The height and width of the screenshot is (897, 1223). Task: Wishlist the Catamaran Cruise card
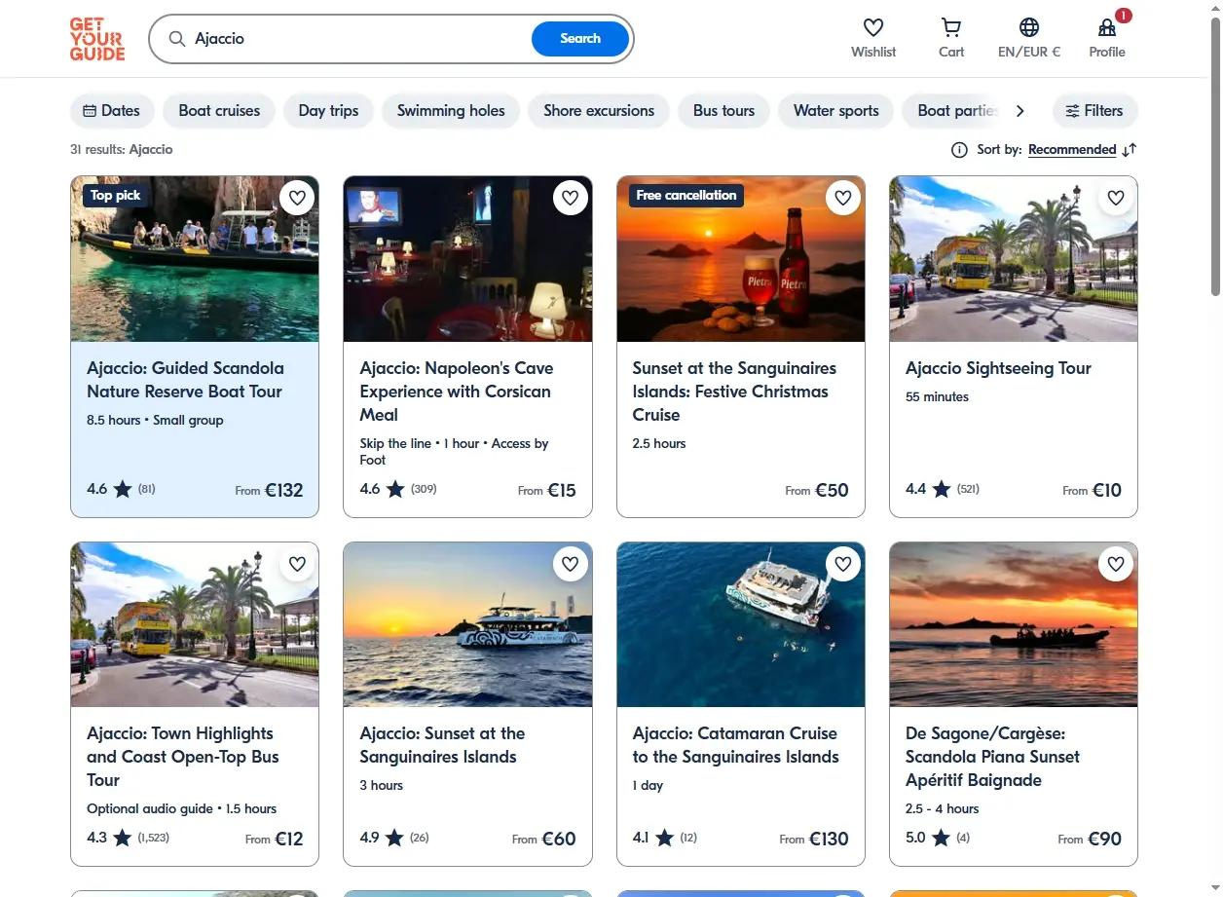click(x=843, y=563)
